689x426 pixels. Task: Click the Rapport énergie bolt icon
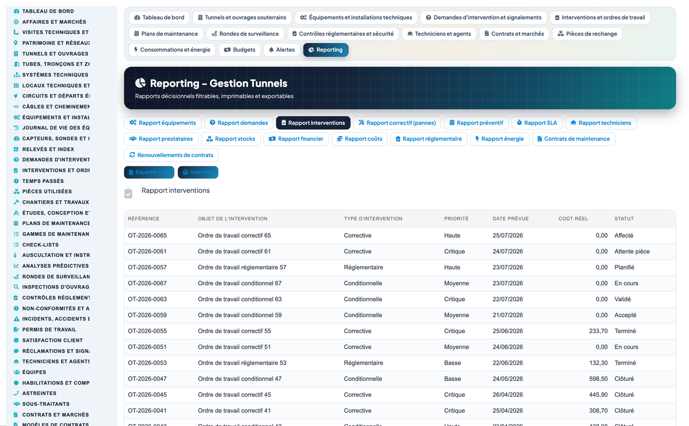pos(477,139)
